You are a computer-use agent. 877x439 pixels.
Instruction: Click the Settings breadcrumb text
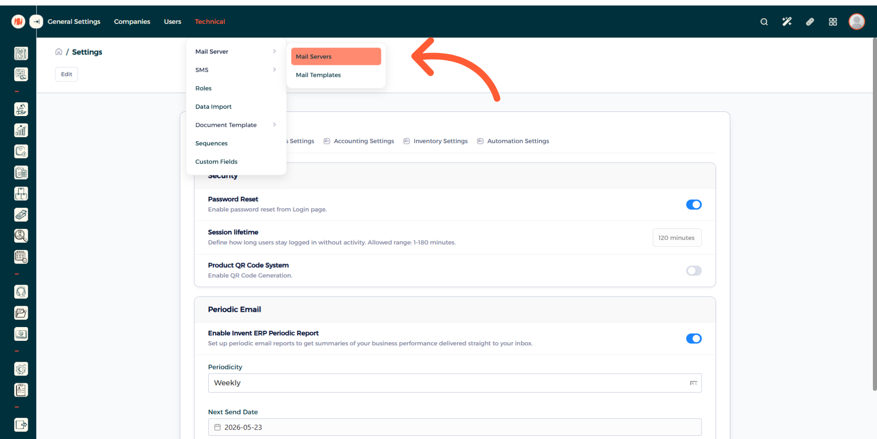(x=87, y=52)
